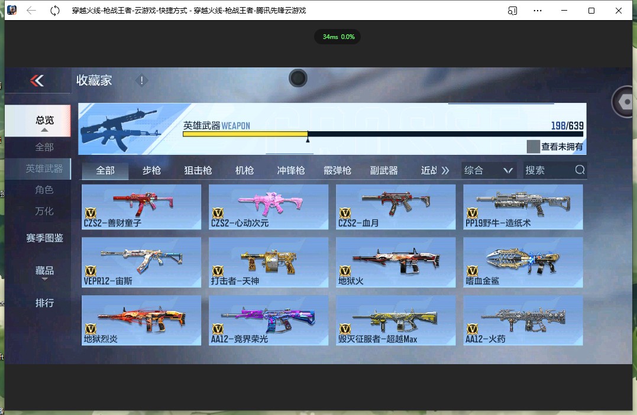
Task: Open the AA12-竞界荣光 weapon card
Action: tap(269, 320)
